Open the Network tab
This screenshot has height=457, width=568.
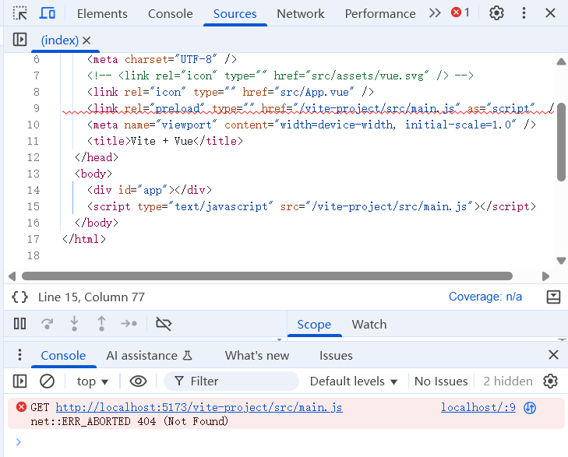click(300, 14)
